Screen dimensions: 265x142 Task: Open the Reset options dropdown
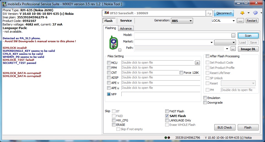pos(238,83)
